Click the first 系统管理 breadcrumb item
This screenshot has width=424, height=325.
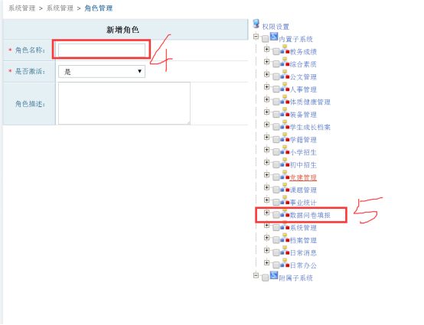[x=22, y=8]
